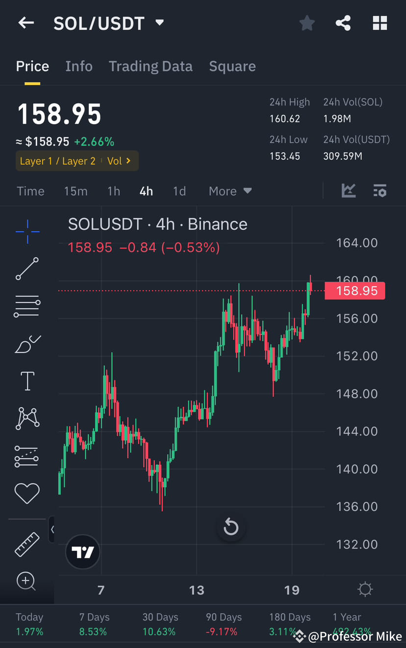Open the technical indicators panel
The width and height of the screenshot is (406, 648).
[380, 191]
